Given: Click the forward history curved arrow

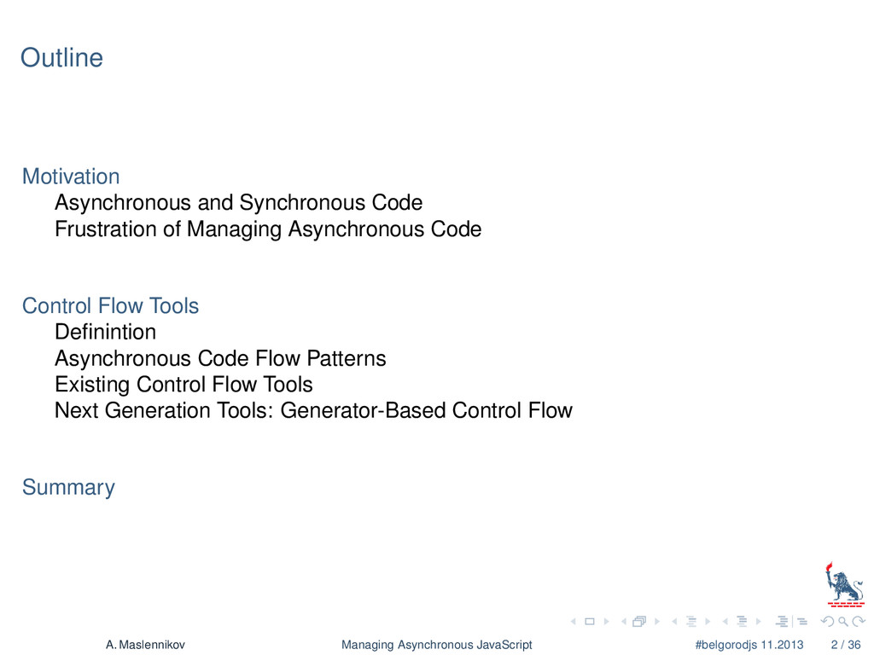Looking at the screenshot, I should [859, 622].
